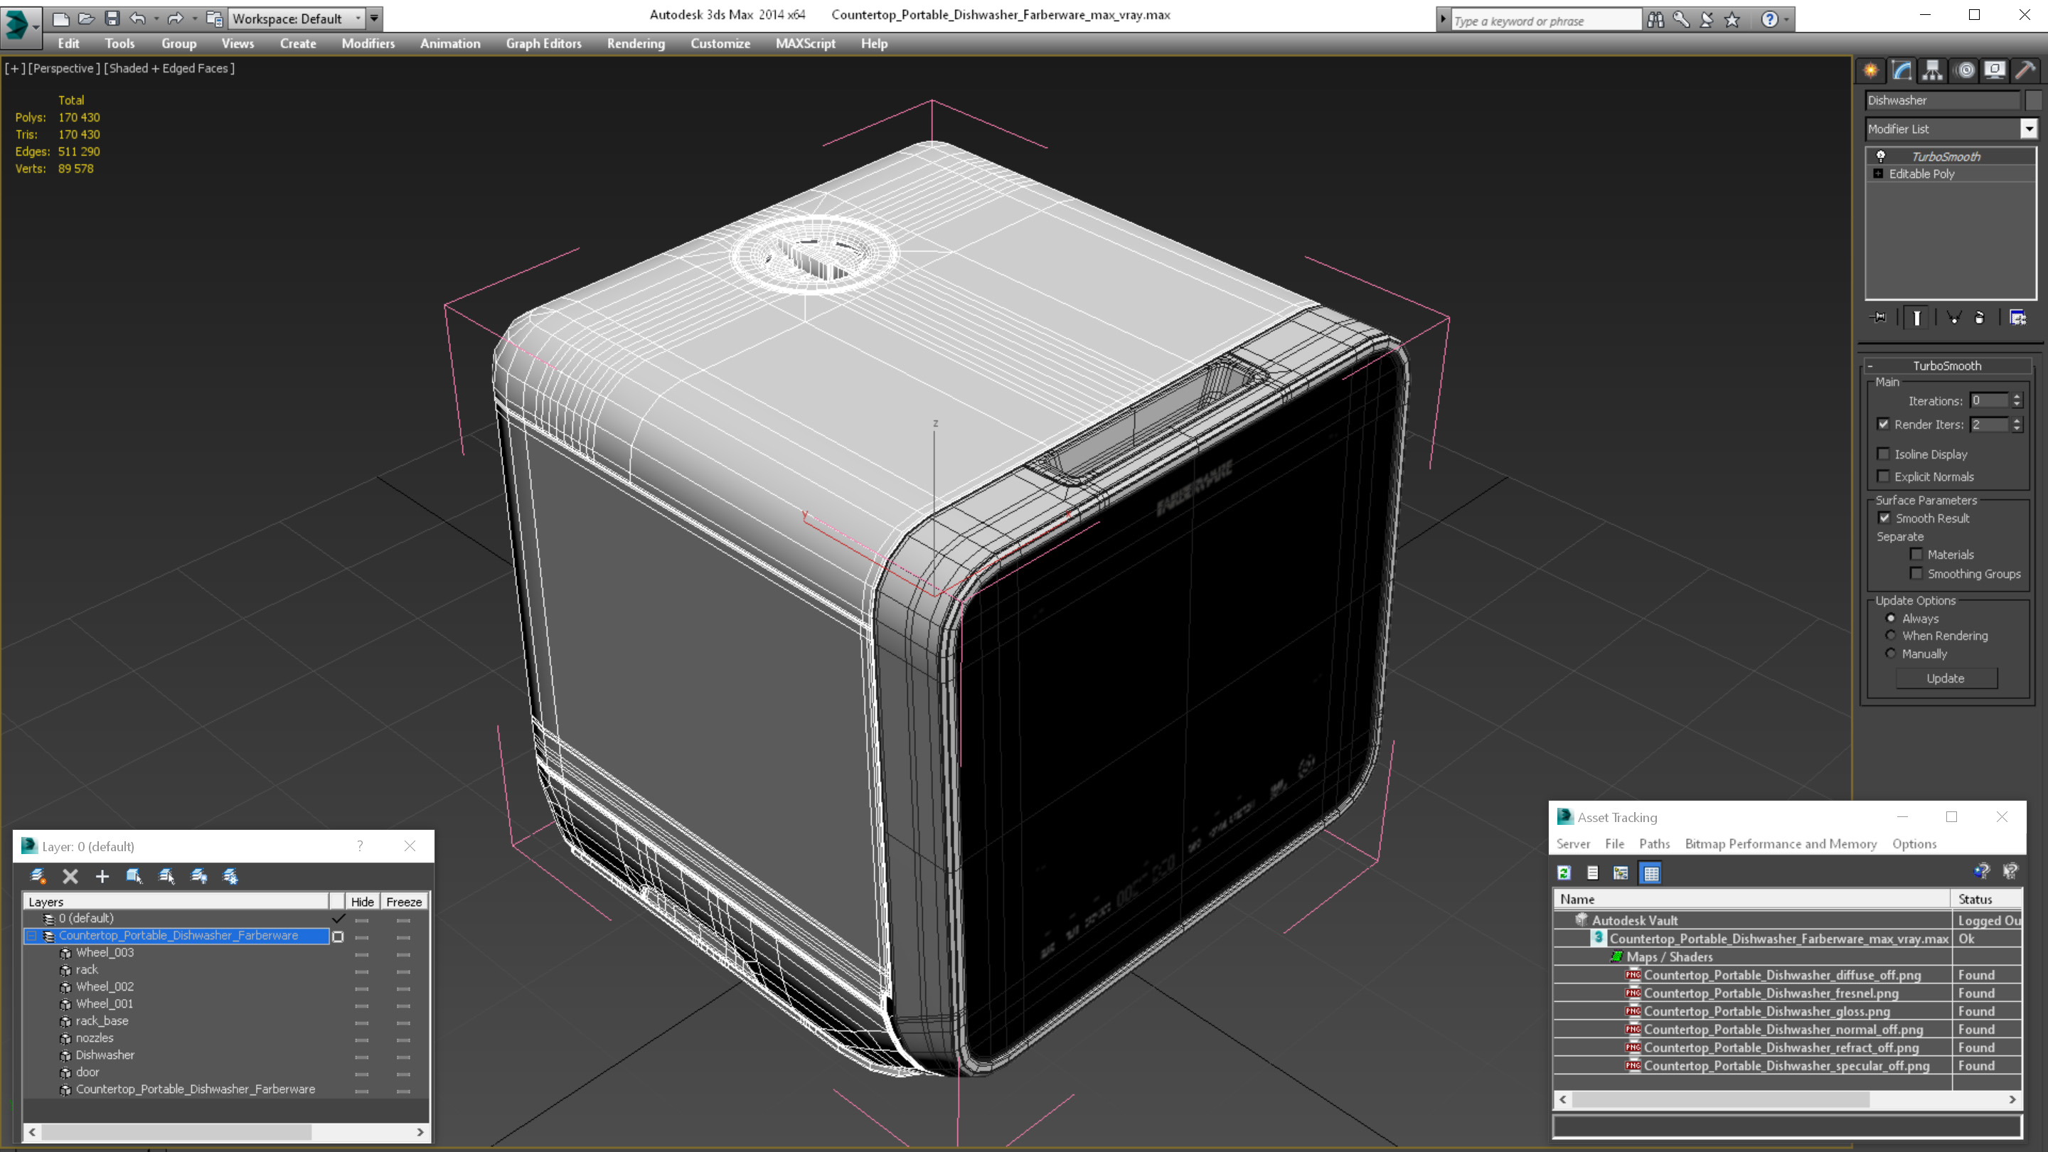The image size is (2048, 1152).
Task: Click the Configure Modifier Sets icon
Action: click(x=2017, y=318)
